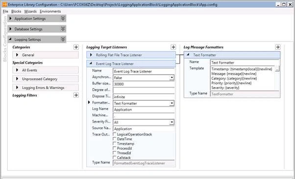
Task: Click the Buffer size field showing 30000
Action: 144,84
